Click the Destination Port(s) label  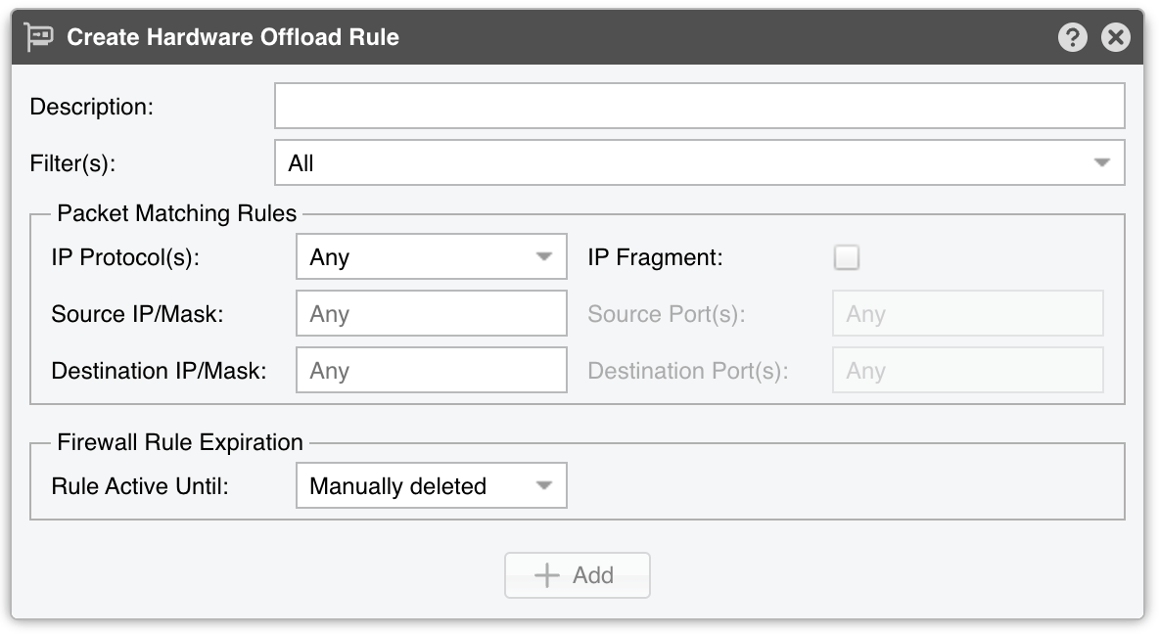(687, 371)
